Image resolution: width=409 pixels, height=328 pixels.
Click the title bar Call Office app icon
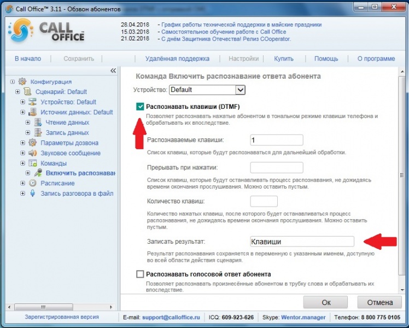(x=9, y=9)
